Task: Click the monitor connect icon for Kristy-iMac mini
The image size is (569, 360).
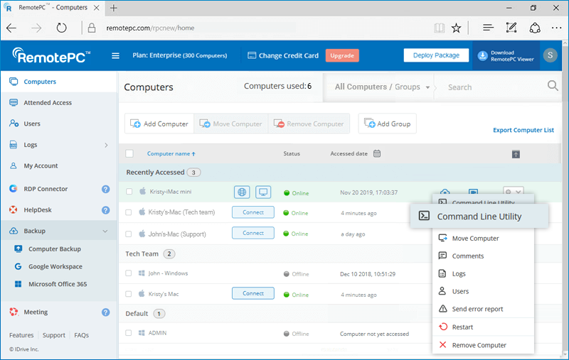Action: coord(263,192)
